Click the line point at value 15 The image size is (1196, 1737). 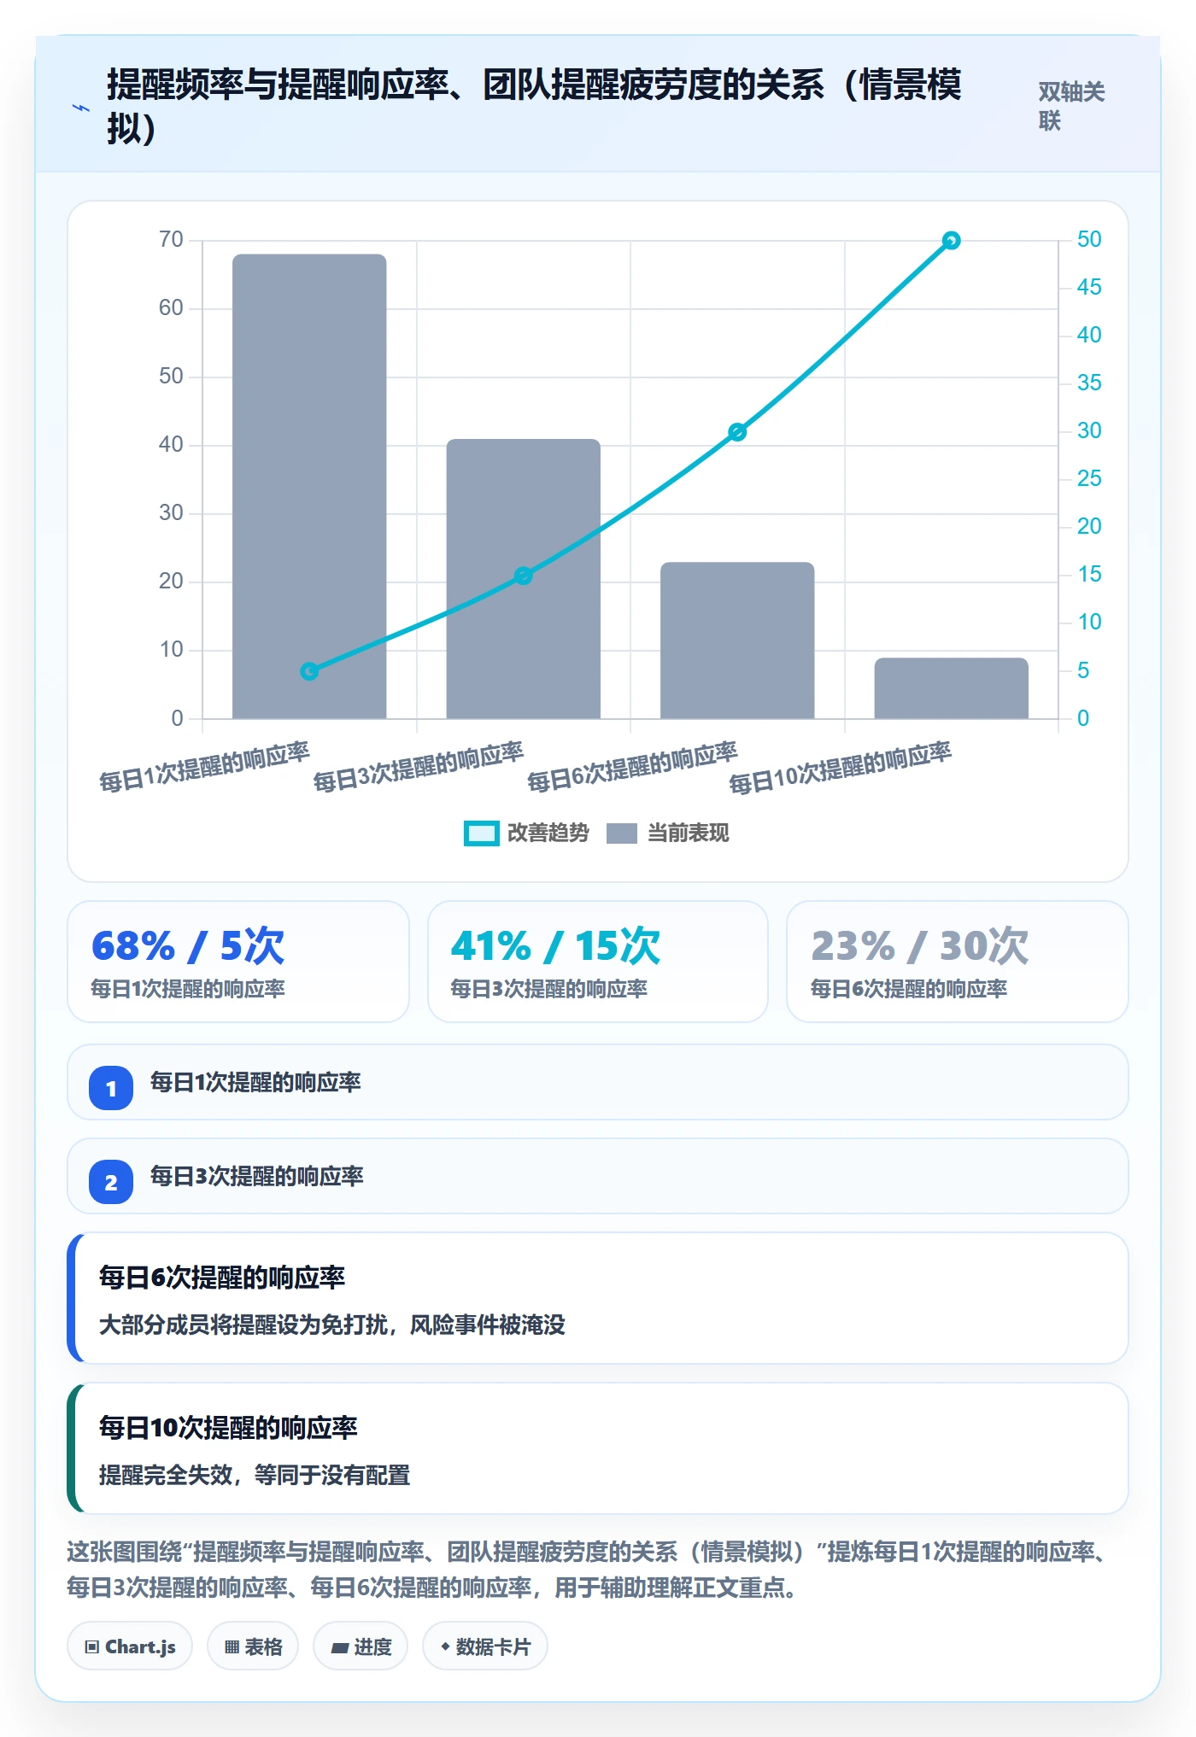[524, 576]
